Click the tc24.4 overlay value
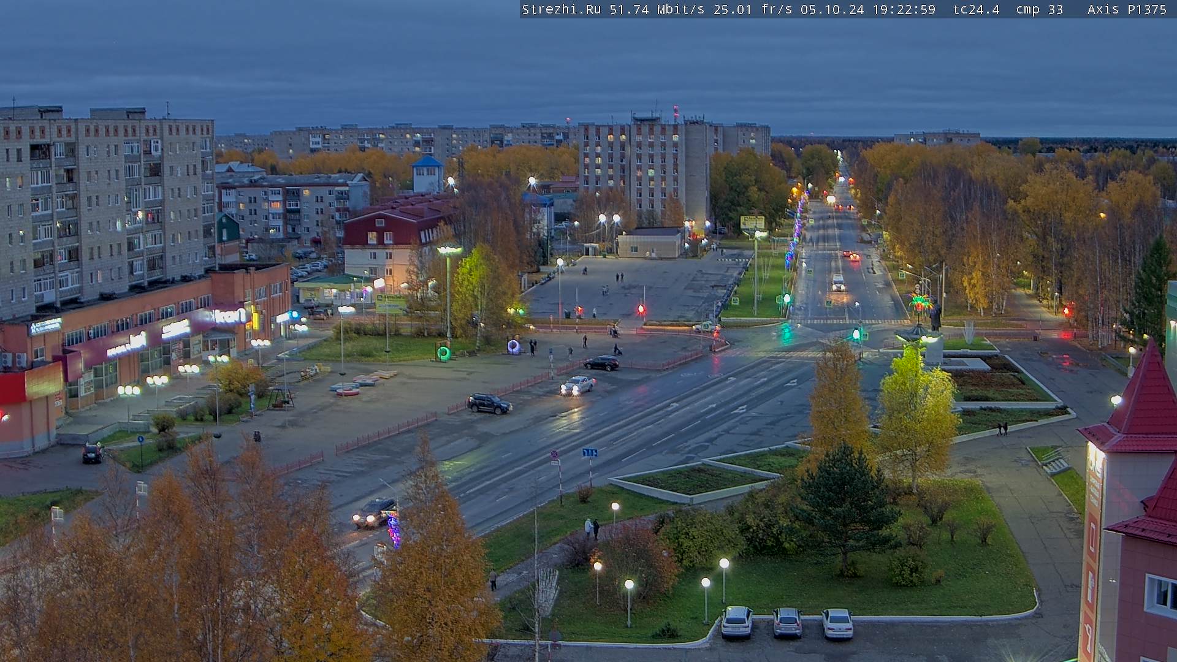 976,9
